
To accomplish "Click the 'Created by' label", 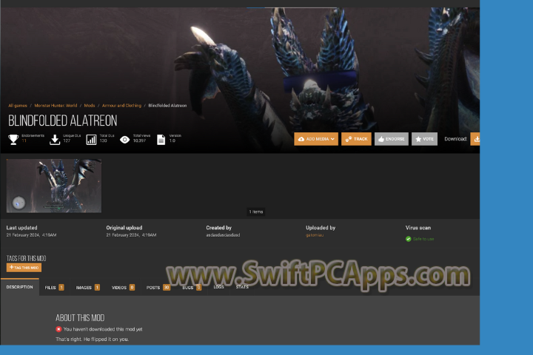I will pyautogui.click(x=218, y=228).
